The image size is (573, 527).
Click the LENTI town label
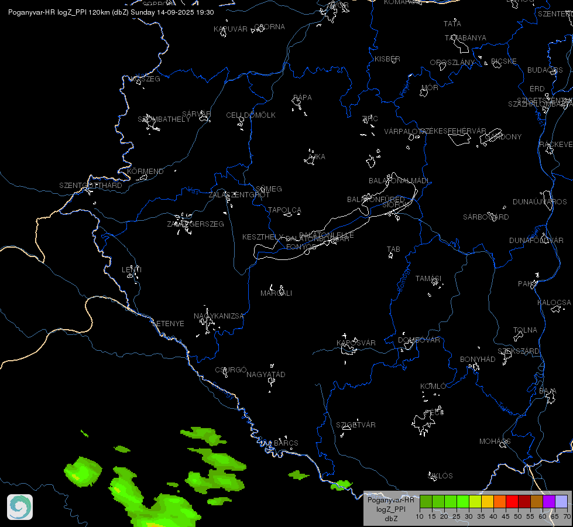[132, 270]
